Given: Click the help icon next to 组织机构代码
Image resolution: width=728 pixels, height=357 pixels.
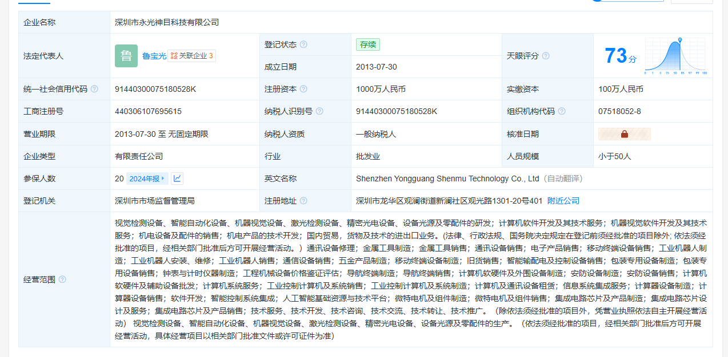Looking at the screenshot, I should point(562,111).
